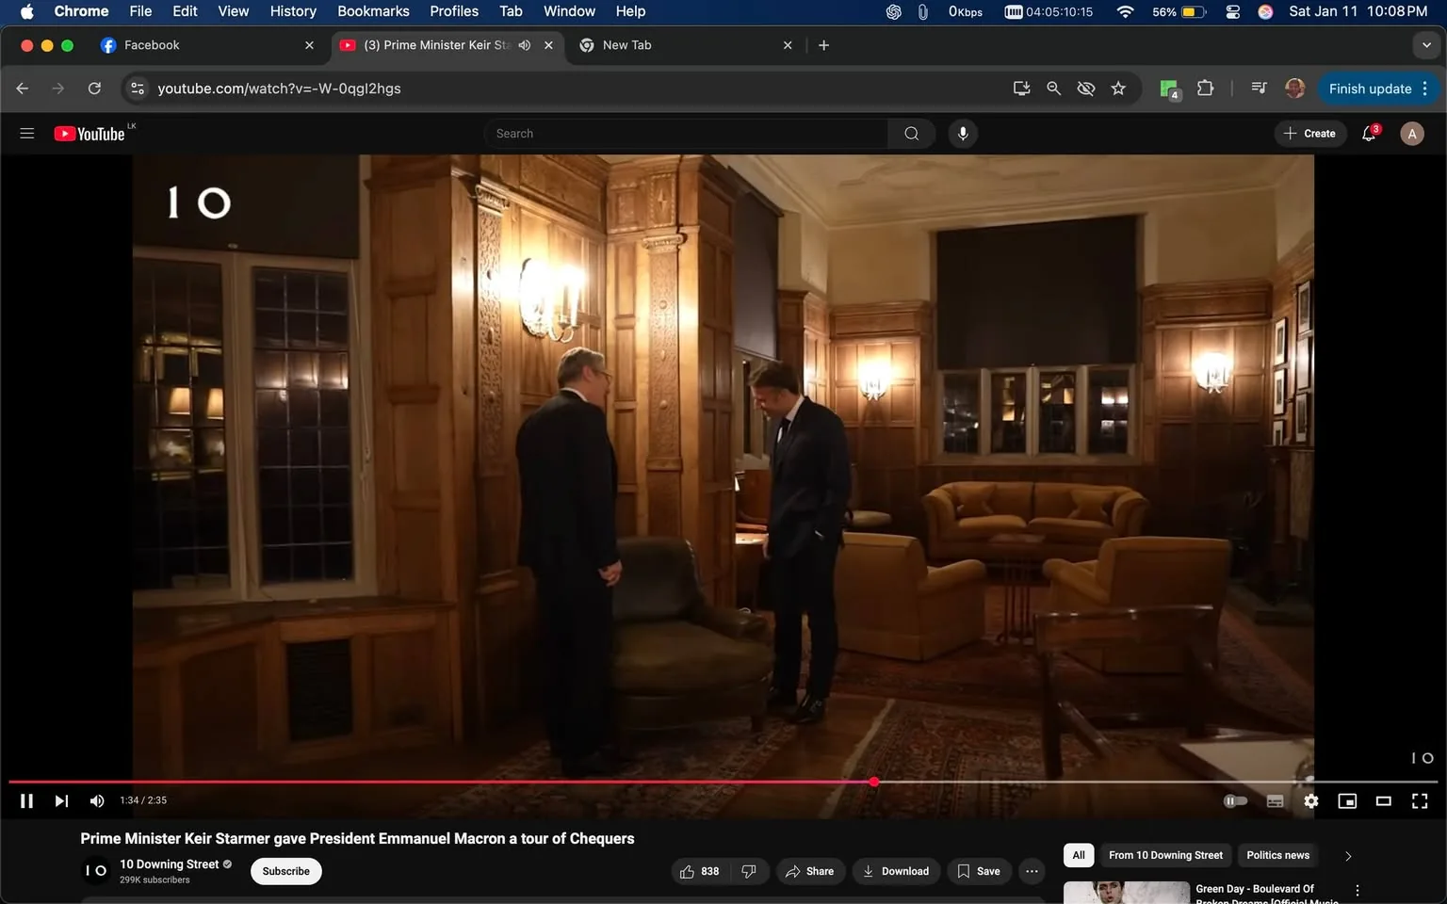The height and width of the screenshot is (904, 1447).
Task: Switch to theater mode
Action: pos(1383,800)
